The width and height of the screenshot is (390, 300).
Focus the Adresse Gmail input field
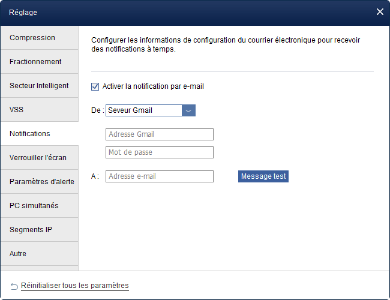point(160,134)
